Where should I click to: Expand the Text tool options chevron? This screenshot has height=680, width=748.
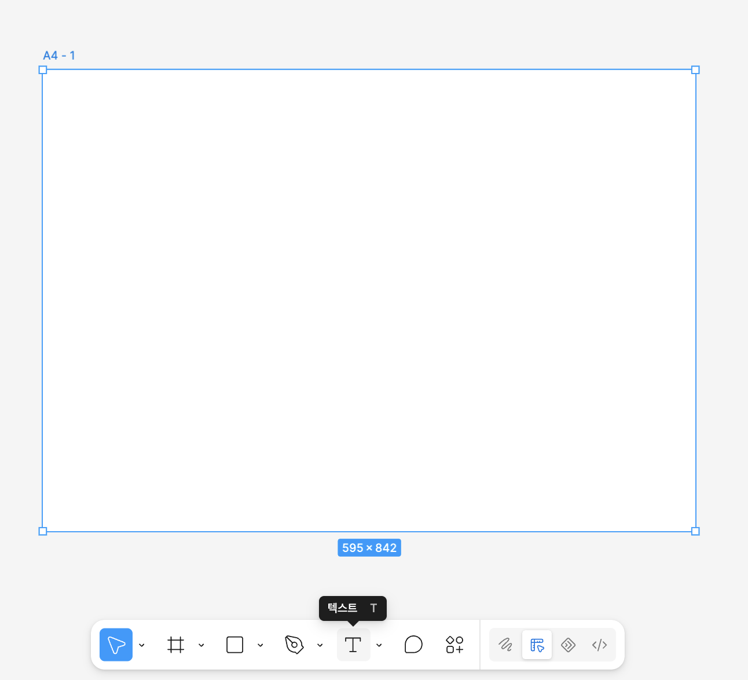pos(379,645)
